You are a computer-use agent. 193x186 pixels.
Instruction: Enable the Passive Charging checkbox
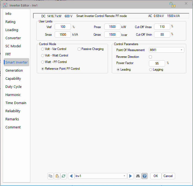(79, 49)
